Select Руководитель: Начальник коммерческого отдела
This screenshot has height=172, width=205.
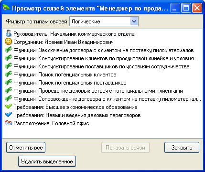(74, 34)
